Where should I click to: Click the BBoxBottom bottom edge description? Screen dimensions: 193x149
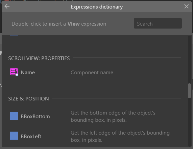[113, 116]
